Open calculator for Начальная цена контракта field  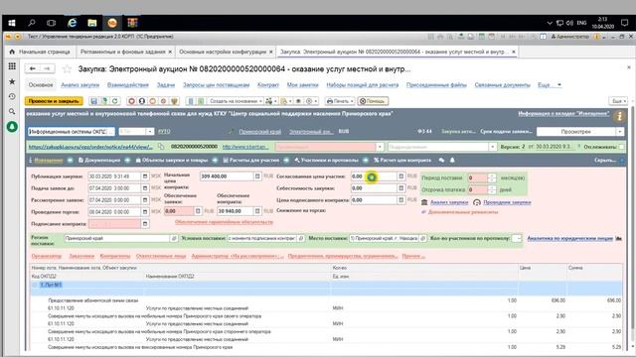(257, 177)
